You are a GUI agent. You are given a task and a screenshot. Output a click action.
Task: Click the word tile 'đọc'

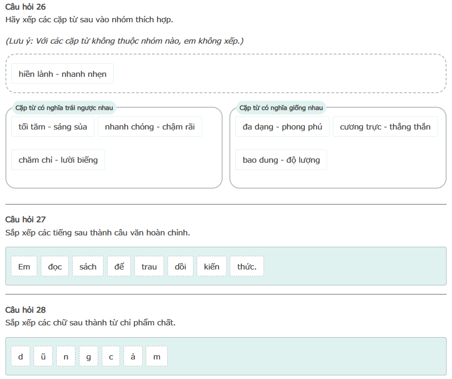coord(55,267)
